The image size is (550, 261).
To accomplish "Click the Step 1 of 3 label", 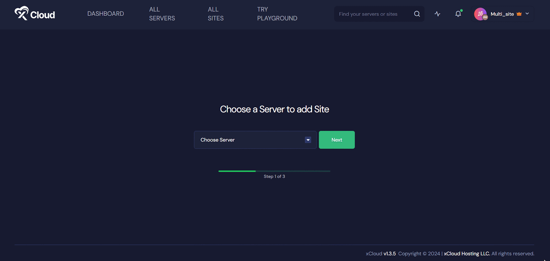I will click(x=274, y=177).
